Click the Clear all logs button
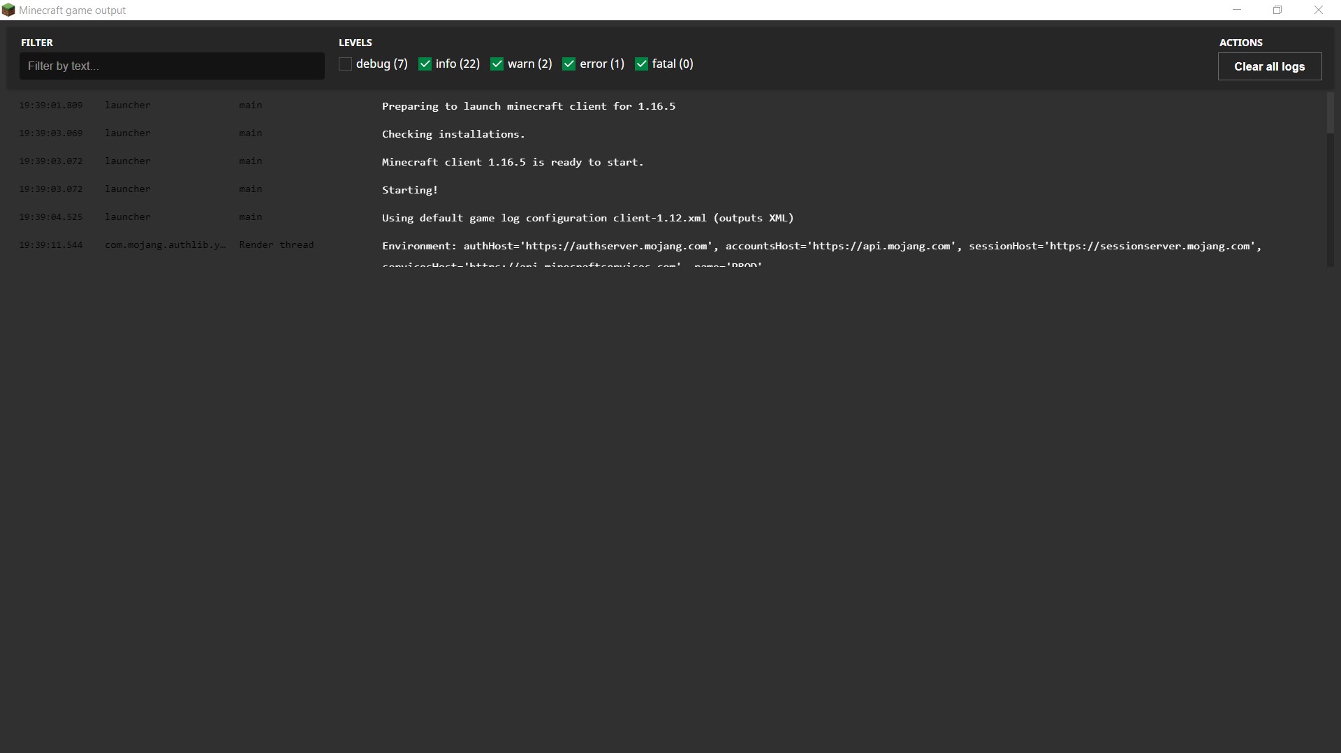The width and height of the screenshot is (1341, 753). [1270, 66]
